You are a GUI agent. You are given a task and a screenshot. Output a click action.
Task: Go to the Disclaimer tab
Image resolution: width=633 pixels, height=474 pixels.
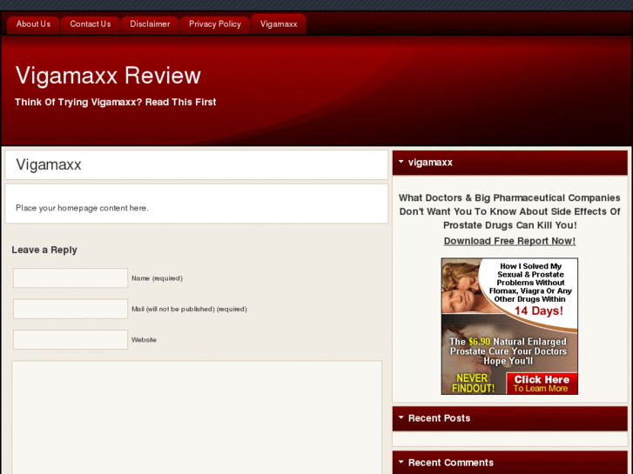point(150,24)
